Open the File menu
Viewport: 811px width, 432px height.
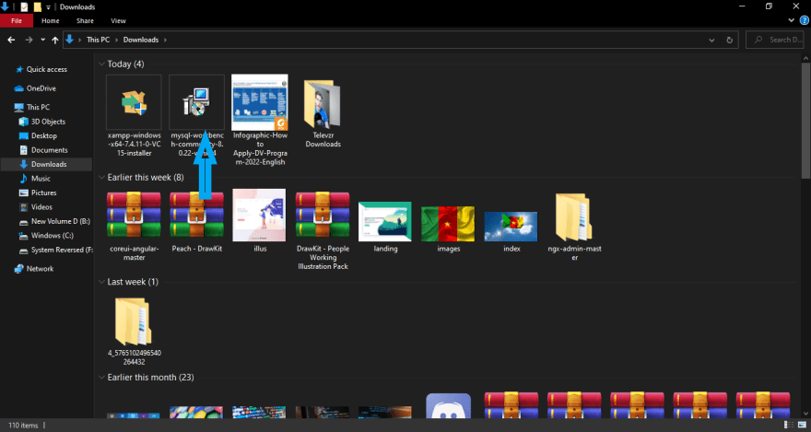17,20
